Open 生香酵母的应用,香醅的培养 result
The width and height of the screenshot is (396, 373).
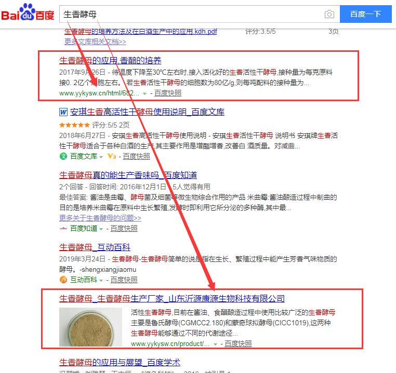point(110,61)
